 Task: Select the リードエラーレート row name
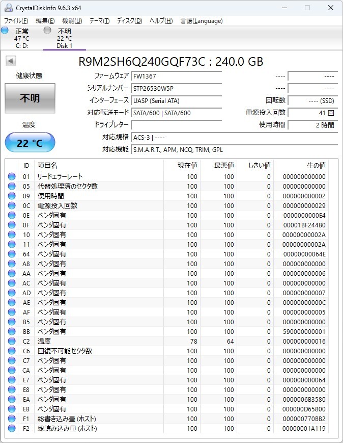coord(60,176)
